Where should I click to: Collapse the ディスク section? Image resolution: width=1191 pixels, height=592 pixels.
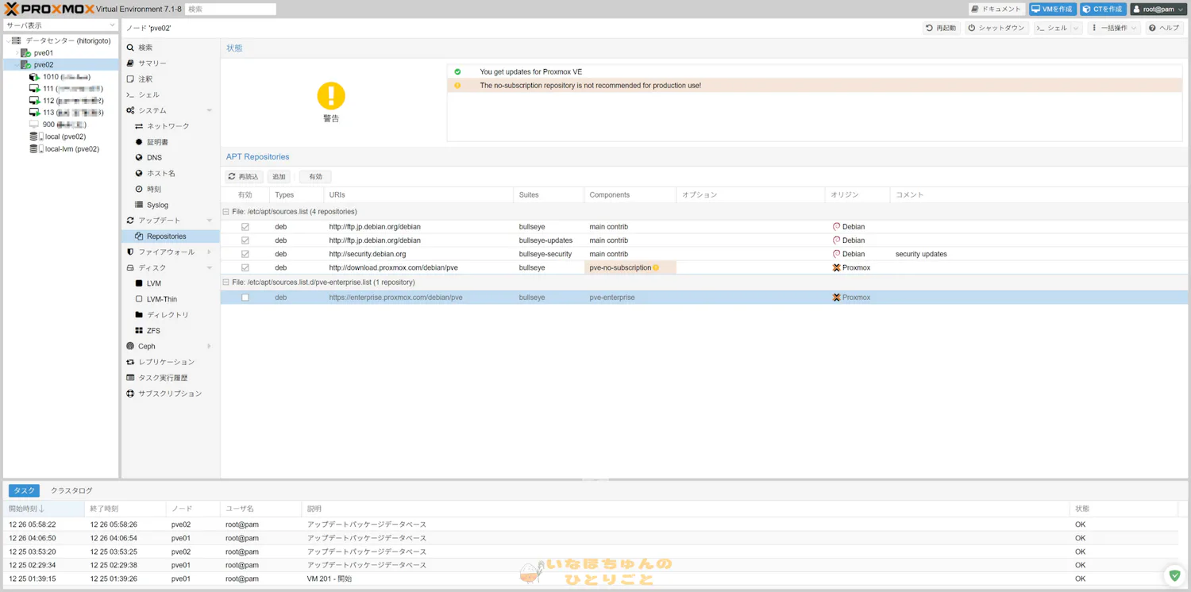tap(210, 267)
